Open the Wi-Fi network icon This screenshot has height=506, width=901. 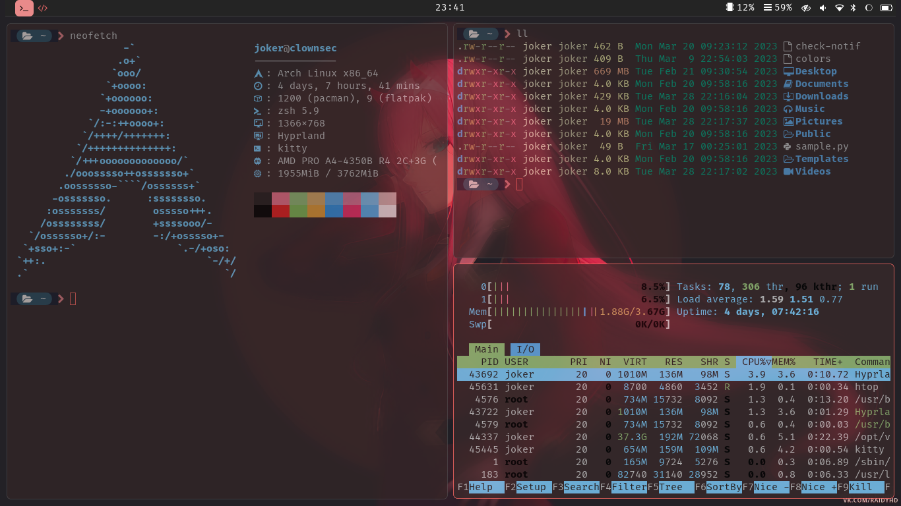tap(839, 8)
